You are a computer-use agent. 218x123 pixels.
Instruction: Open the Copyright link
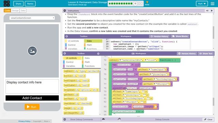tap(37, 121)
